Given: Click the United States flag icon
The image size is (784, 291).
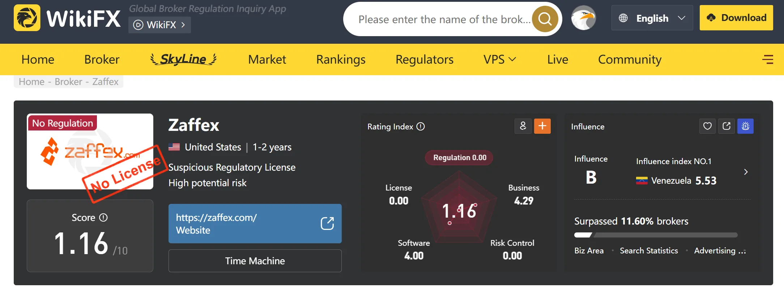Looking at the screenshot, I should [174, 147].
